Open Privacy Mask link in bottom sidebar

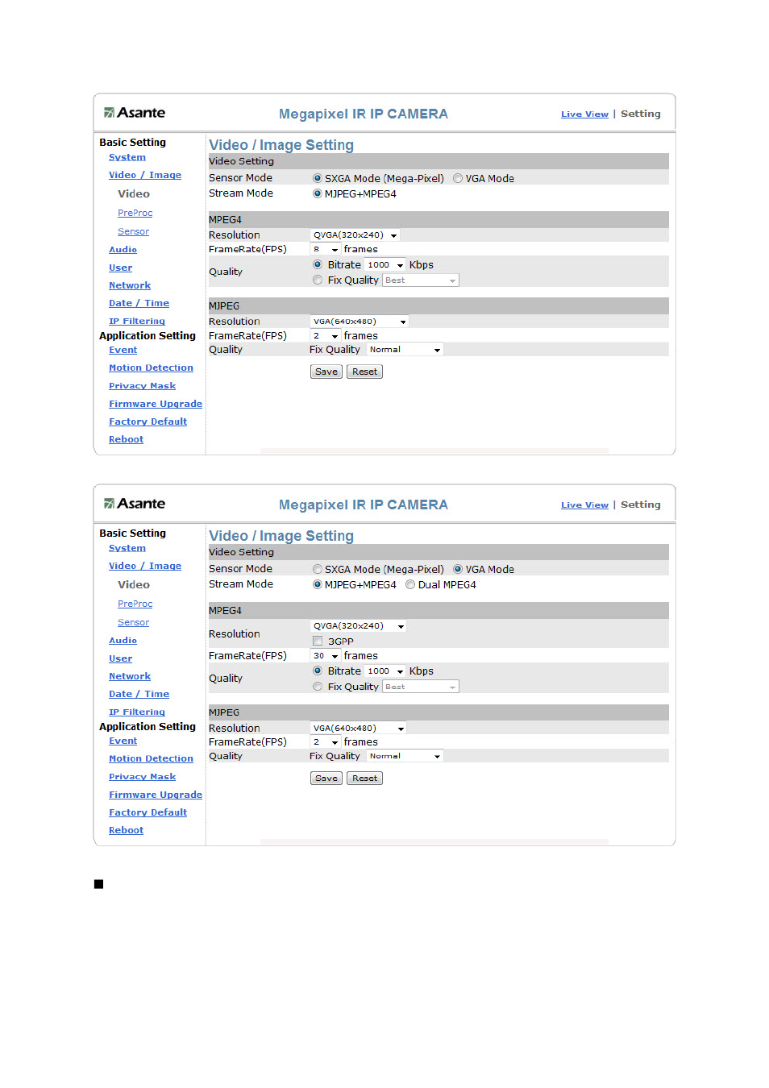[142, 777]
